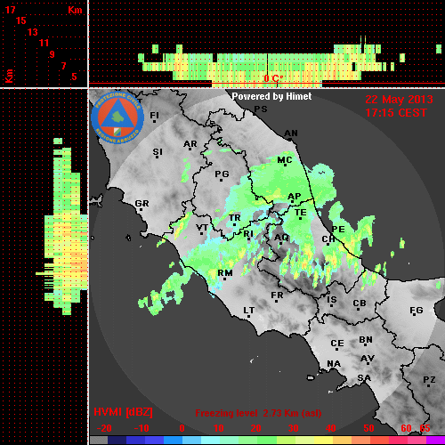Image resolution: width=445 pixels, height=445 pixels.
Task: Click the 'Freezing level 2.73 Km (asl)' text
Action: [258, 413]
